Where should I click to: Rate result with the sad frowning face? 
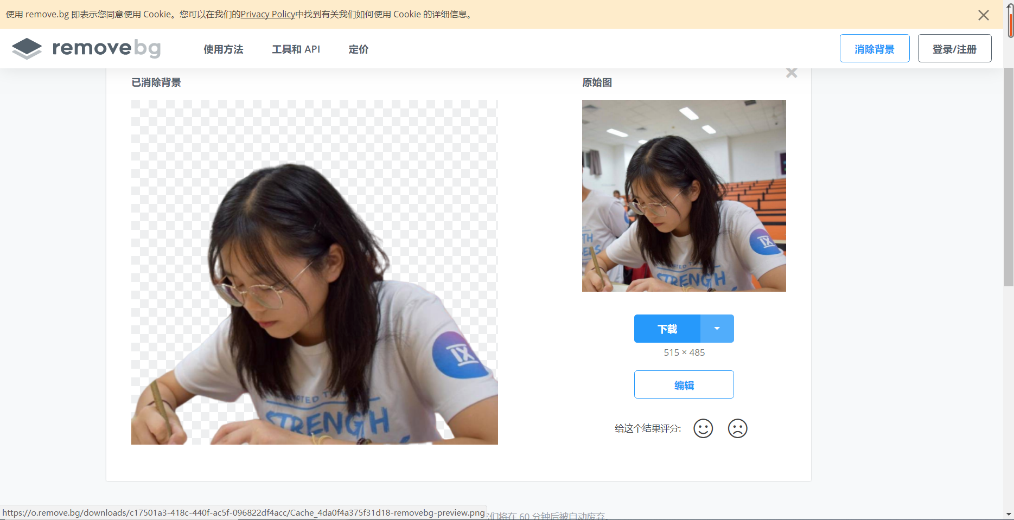point(738,428)
